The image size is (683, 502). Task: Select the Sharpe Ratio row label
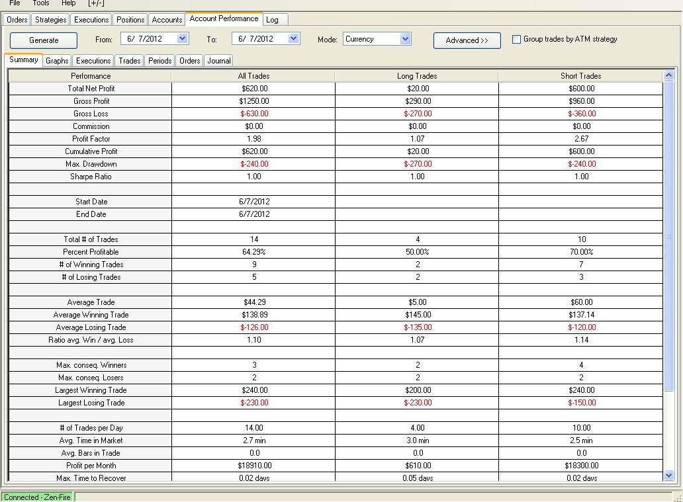[x=91, y=177]
